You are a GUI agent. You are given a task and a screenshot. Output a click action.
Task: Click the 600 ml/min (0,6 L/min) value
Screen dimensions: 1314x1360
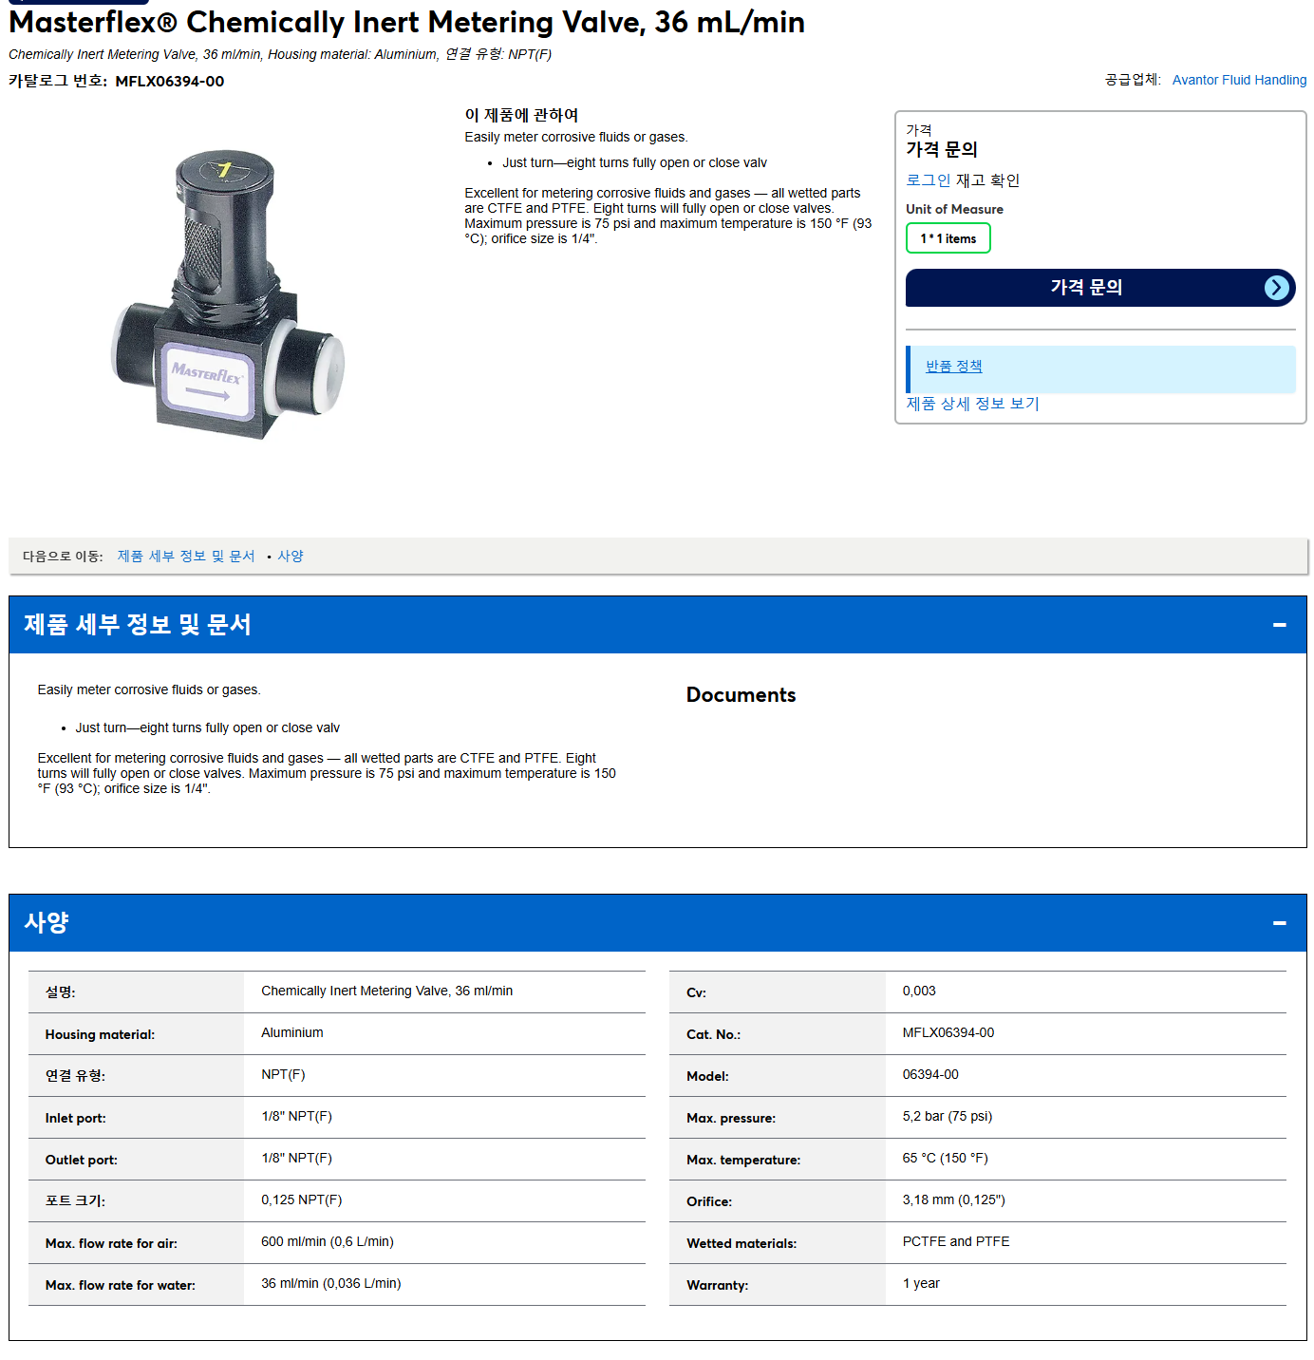[328, 1241]
